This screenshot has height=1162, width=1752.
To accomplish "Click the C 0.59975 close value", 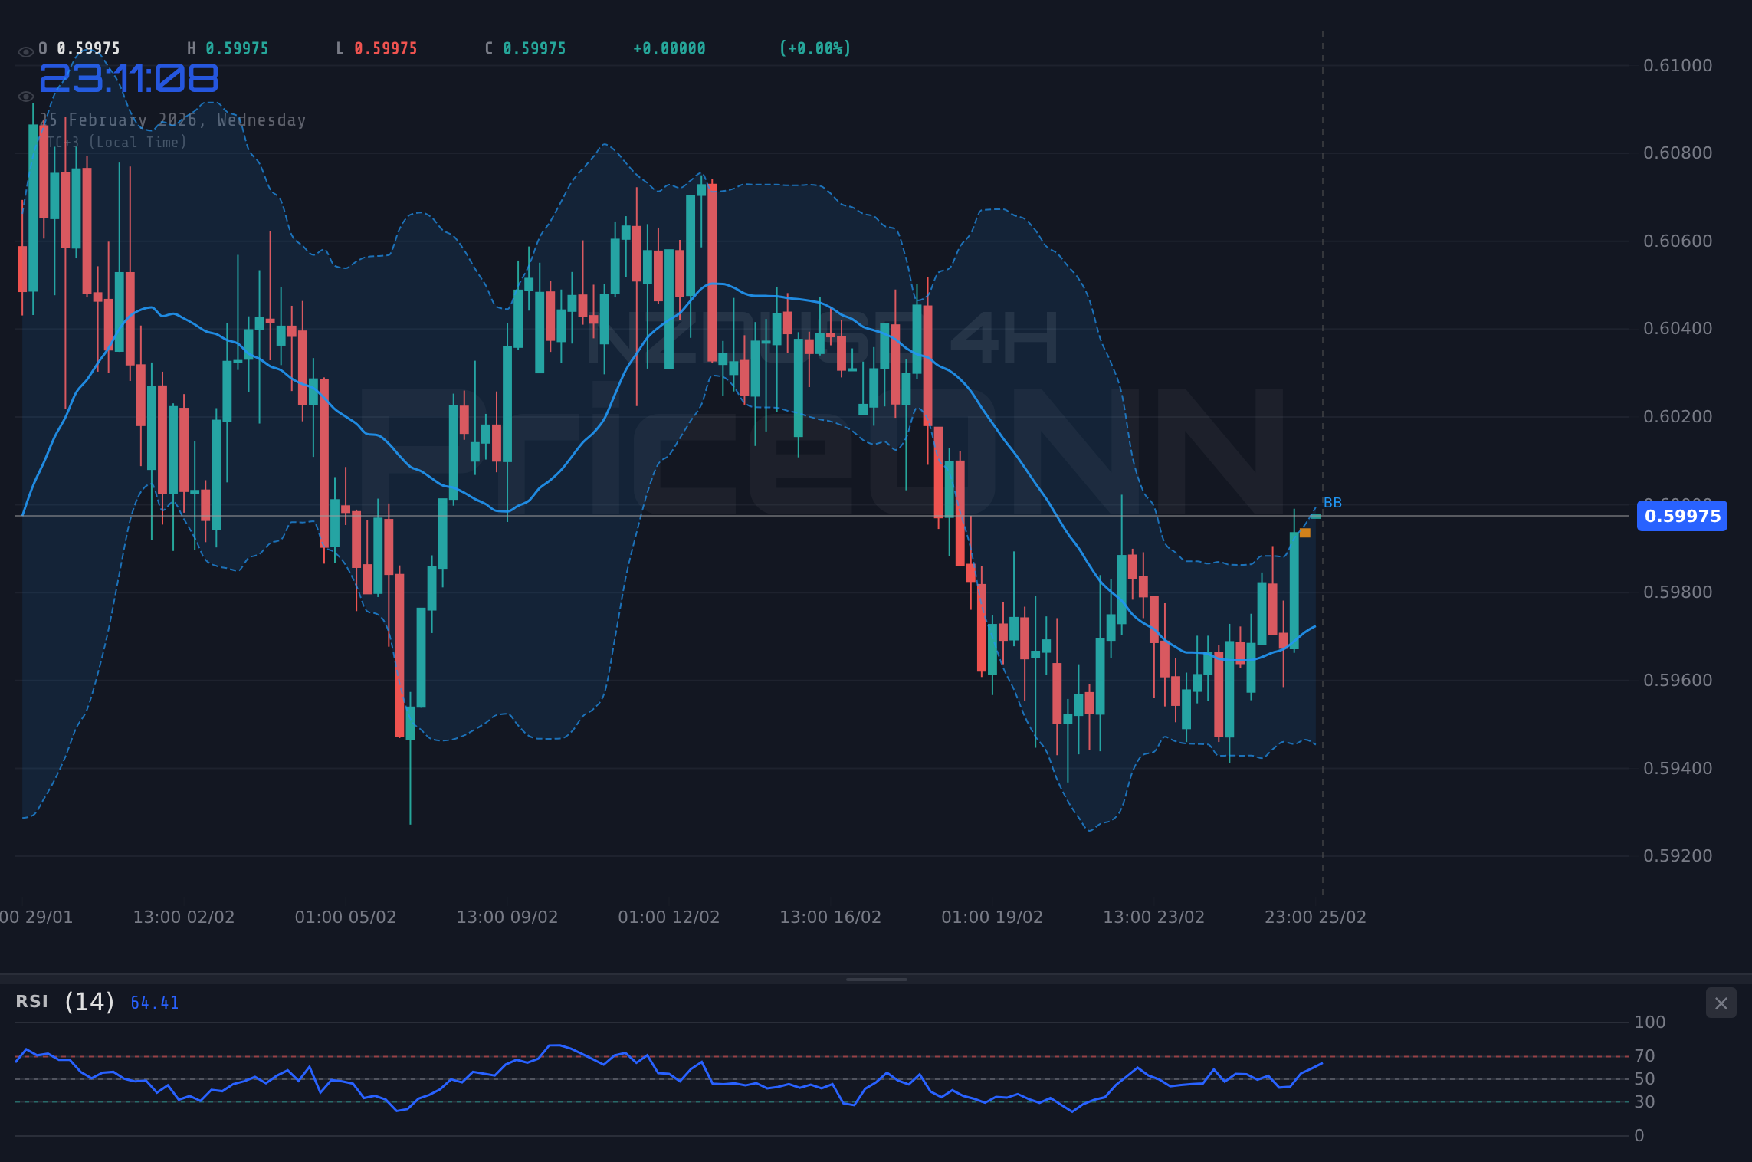I will pyautogui.click(x=526, y=48).
